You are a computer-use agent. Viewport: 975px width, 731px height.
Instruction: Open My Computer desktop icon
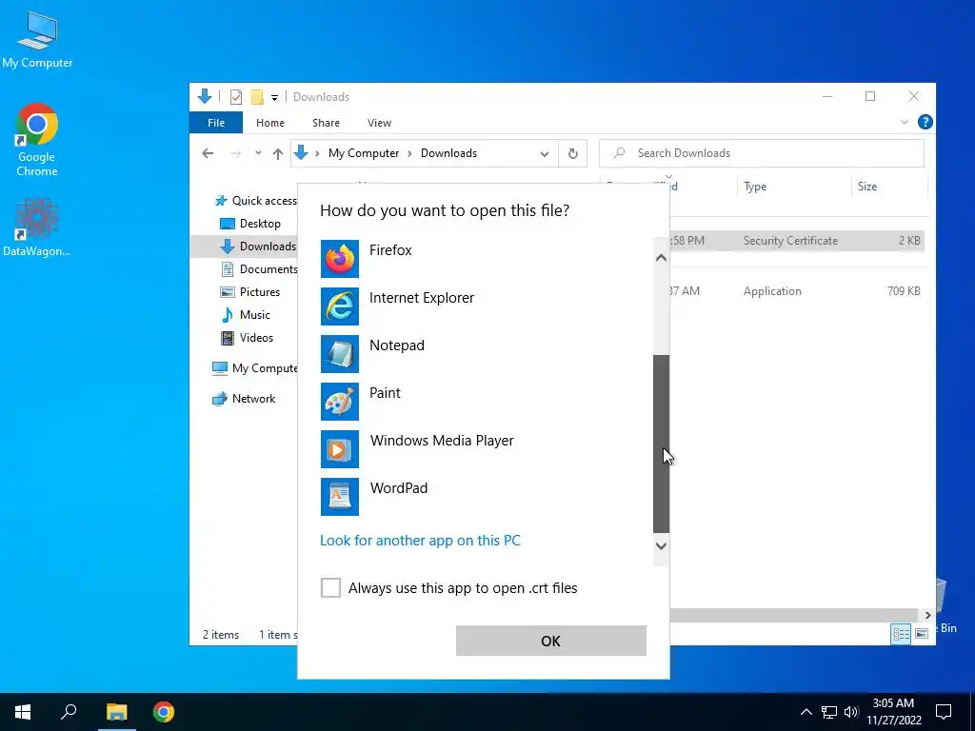37,40
